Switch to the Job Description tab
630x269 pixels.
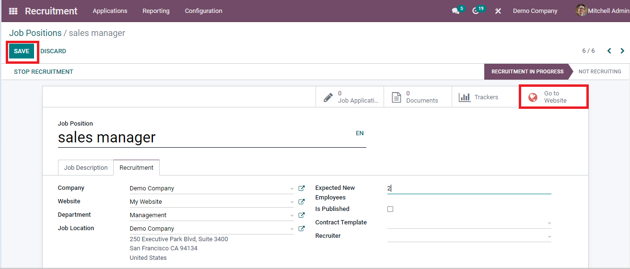(86, 168)
